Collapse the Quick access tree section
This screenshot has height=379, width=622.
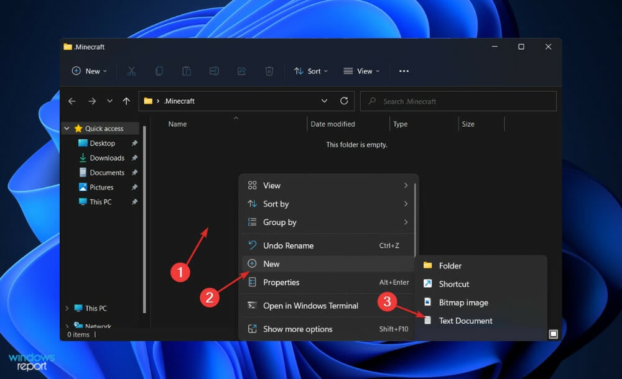67,129
